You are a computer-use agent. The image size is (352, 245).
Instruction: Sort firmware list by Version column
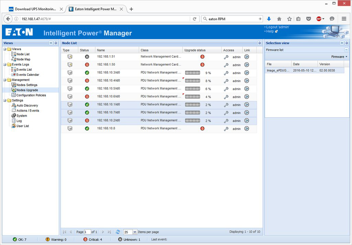coord(331,64)
